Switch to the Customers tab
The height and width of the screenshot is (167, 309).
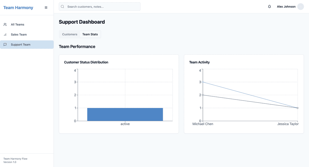[70, 34]
